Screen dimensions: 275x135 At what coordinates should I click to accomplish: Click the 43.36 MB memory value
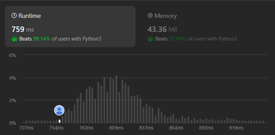click(162, 29)
